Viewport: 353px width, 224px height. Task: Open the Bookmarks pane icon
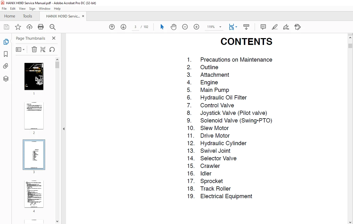click(x=6, y=54)
